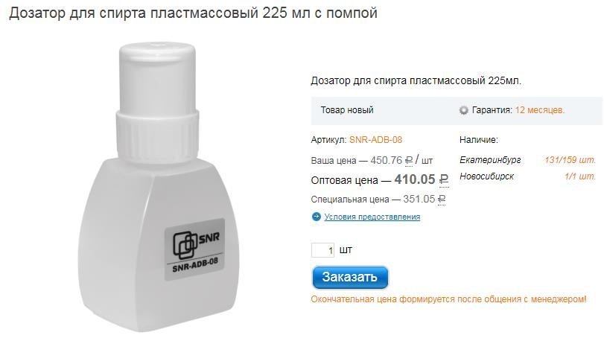Image resolution: width=604 pixels, height=338 pixels.
Task: Click the product title heading Дозатор для спирта
Action: [193, 13]
